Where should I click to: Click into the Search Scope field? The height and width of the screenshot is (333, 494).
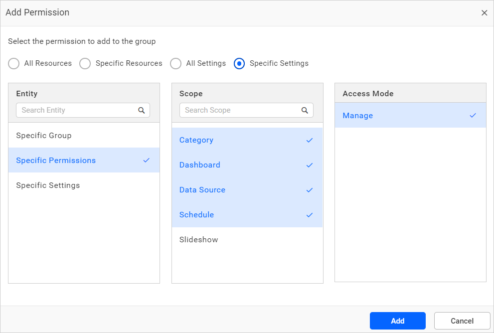click(x=241, y=110)
